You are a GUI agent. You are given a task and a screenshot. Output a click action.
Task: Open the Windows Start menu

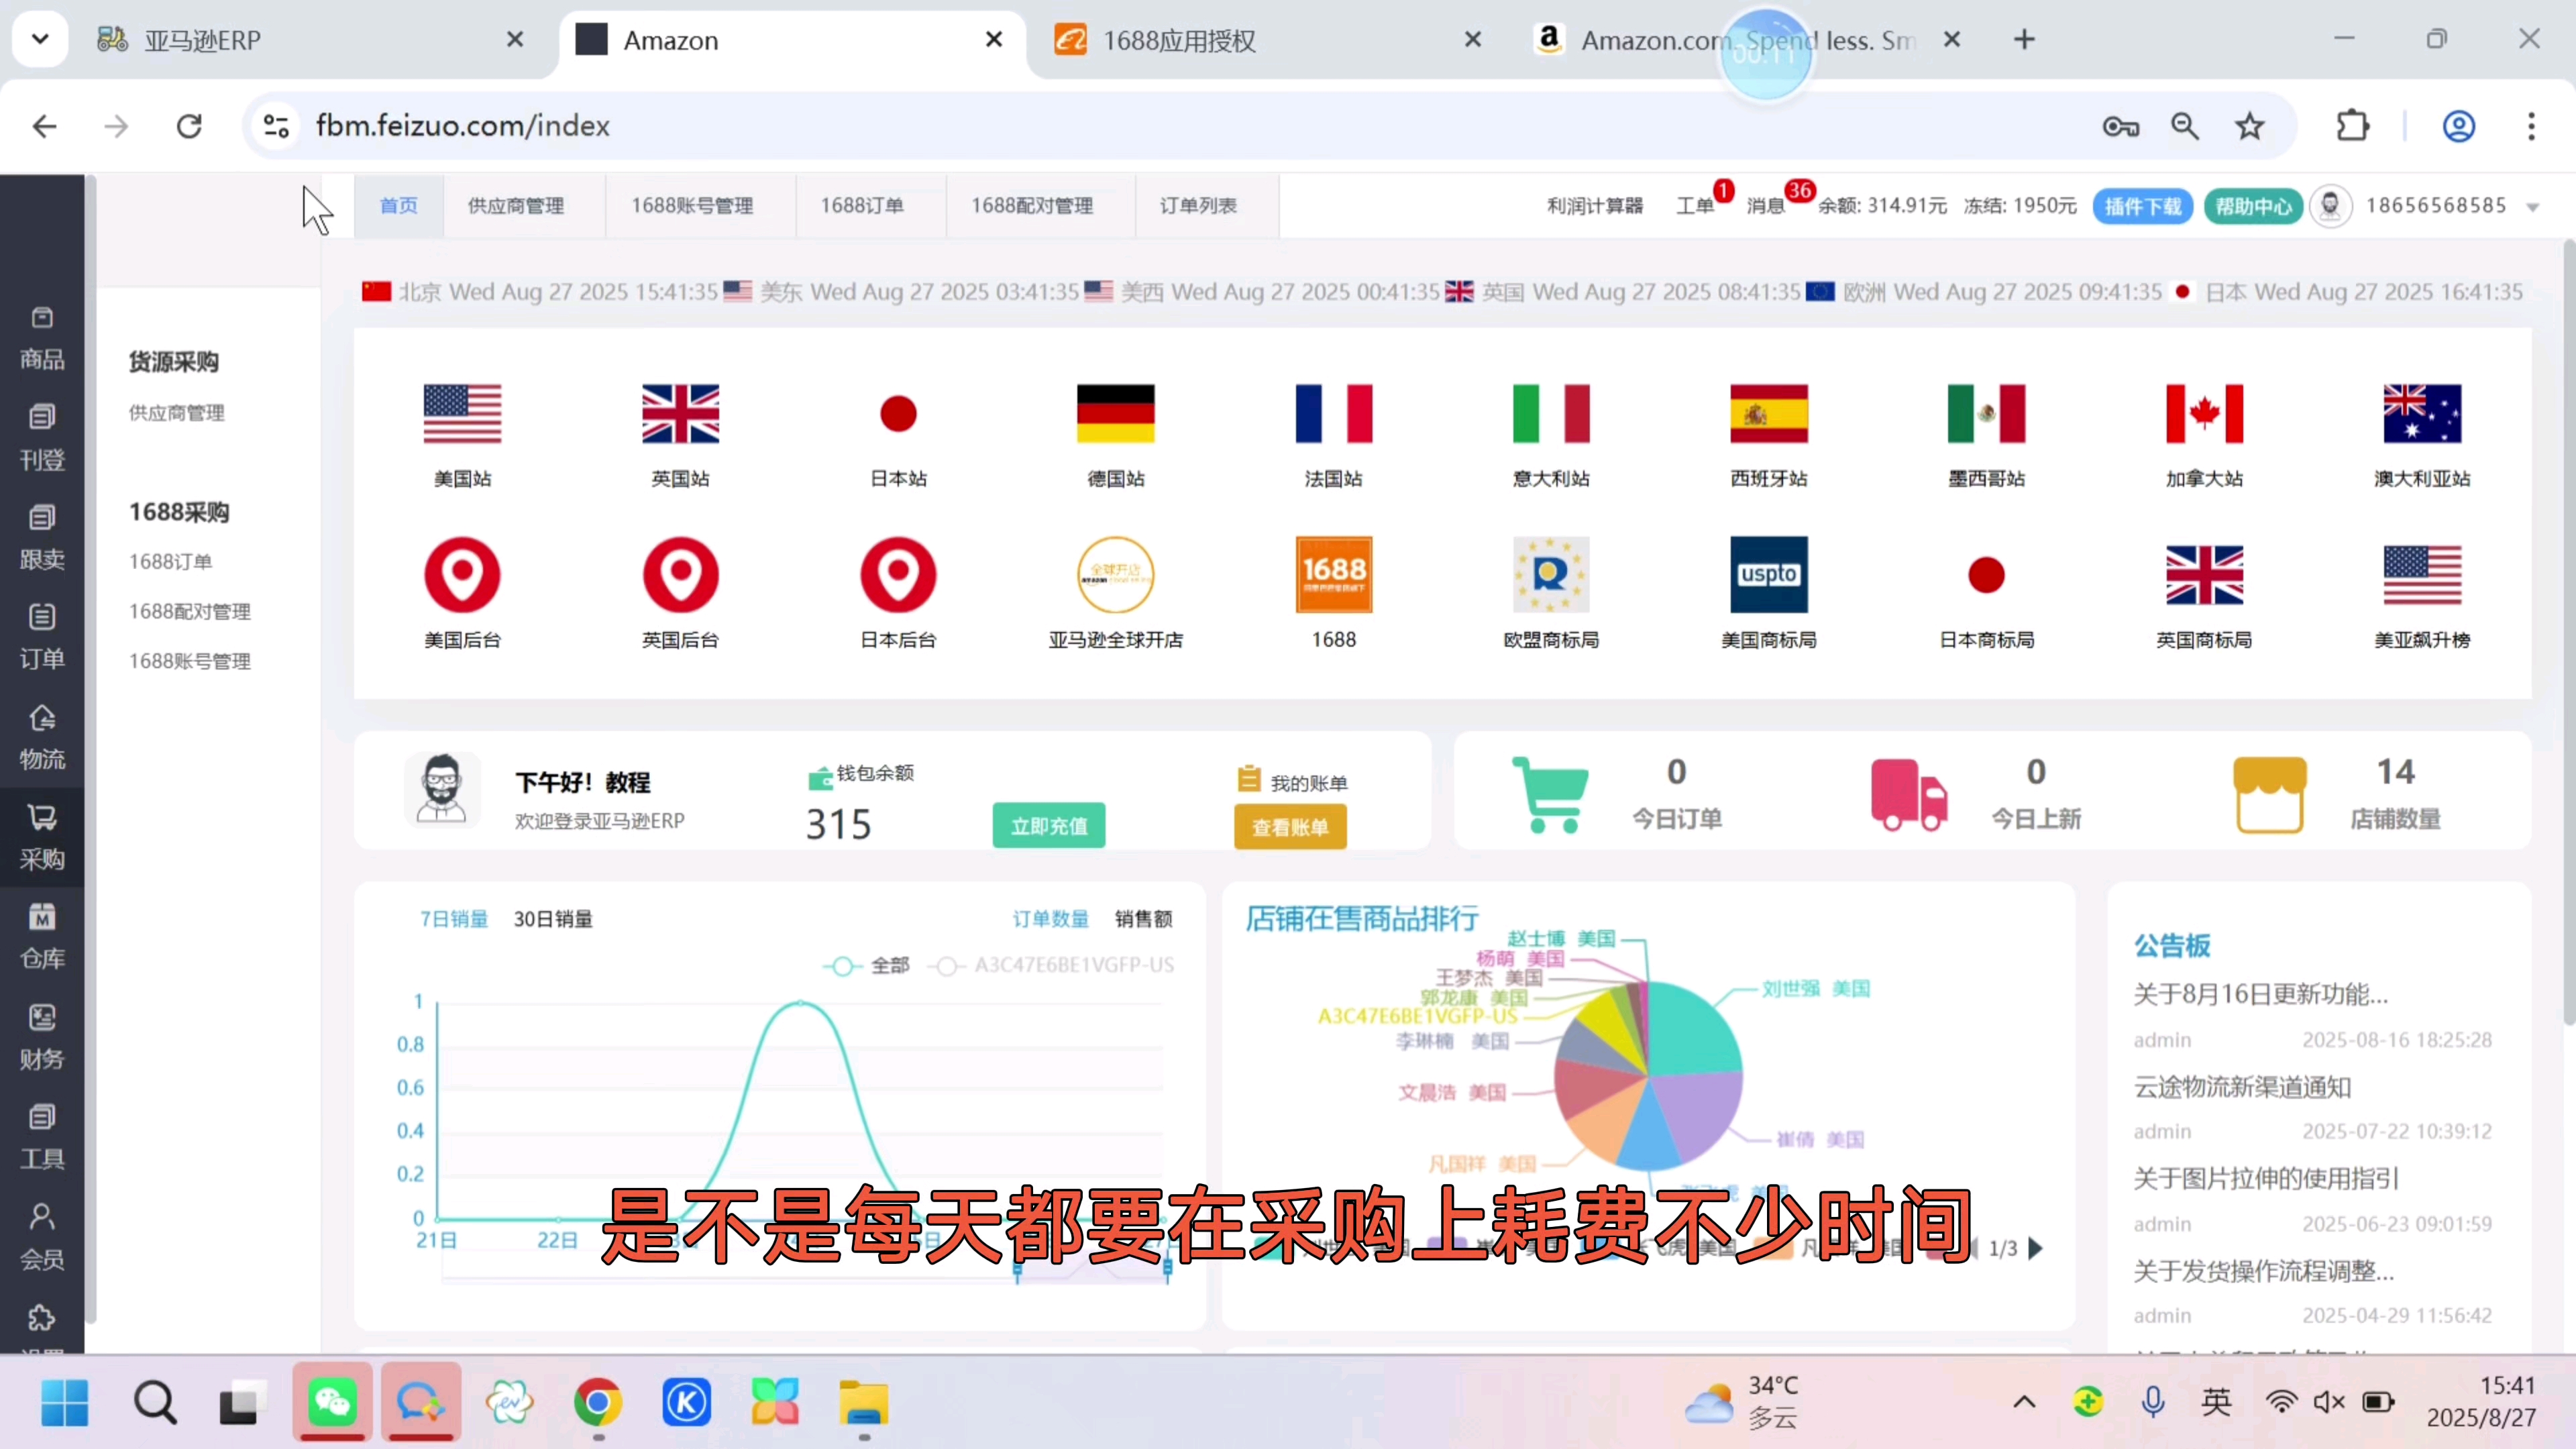point(65,1402)
